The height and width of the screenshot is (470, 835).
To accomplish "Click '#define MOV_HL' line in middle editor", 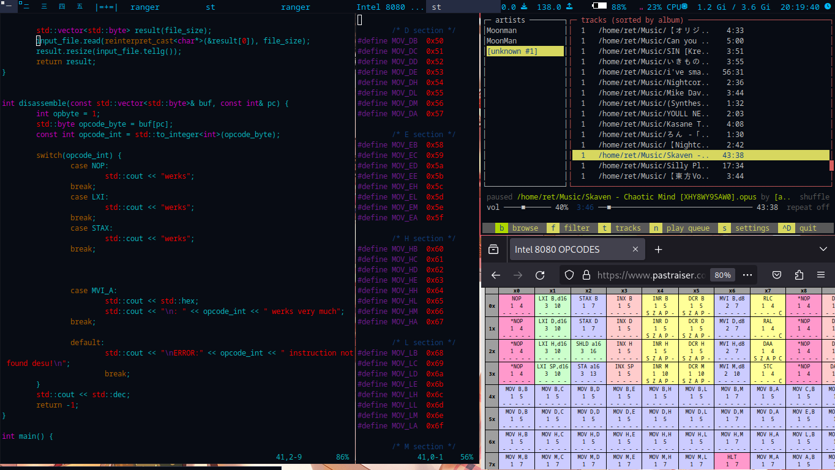I will (x=400, y=300).
